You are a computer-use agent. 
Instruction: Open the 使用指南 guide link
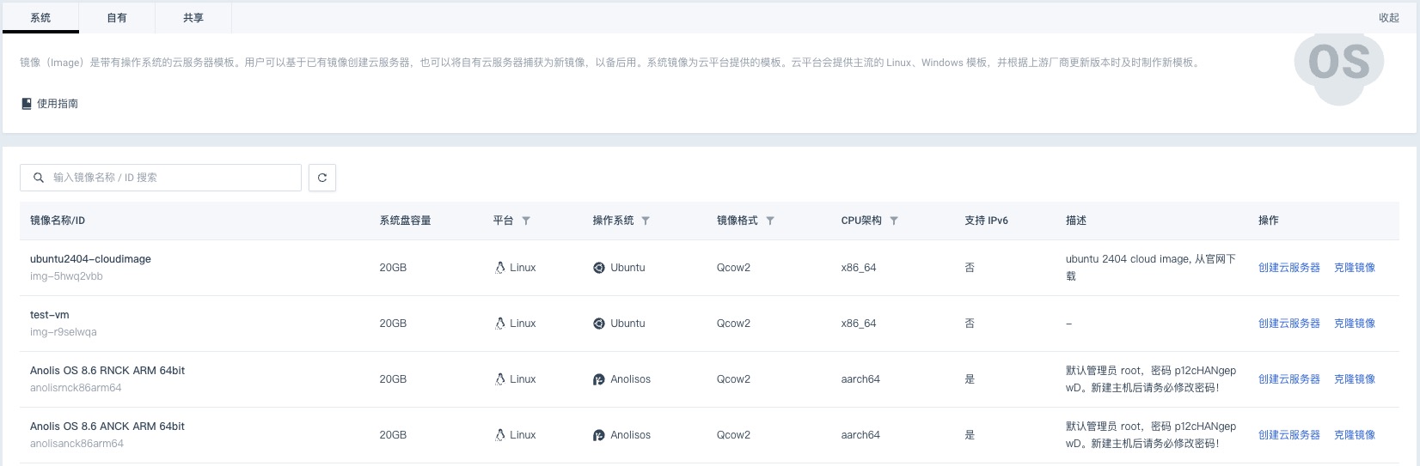click(x=57, y=104)
